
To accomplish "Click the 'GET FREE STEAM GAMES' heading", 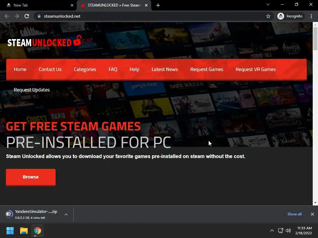I will pos(73,126).
